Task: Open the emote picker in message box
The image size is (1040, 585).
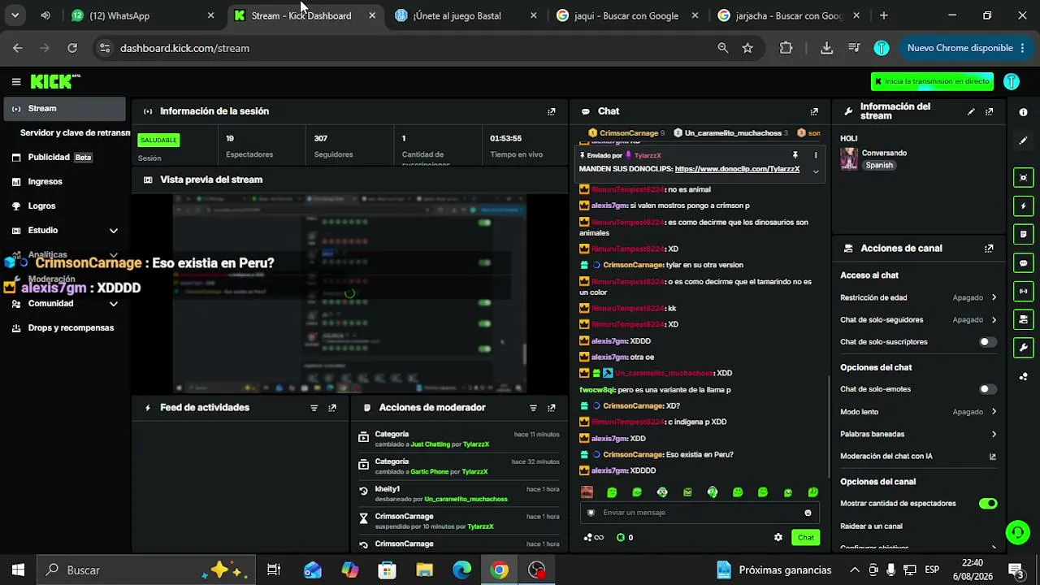Action: pos(808,513)
